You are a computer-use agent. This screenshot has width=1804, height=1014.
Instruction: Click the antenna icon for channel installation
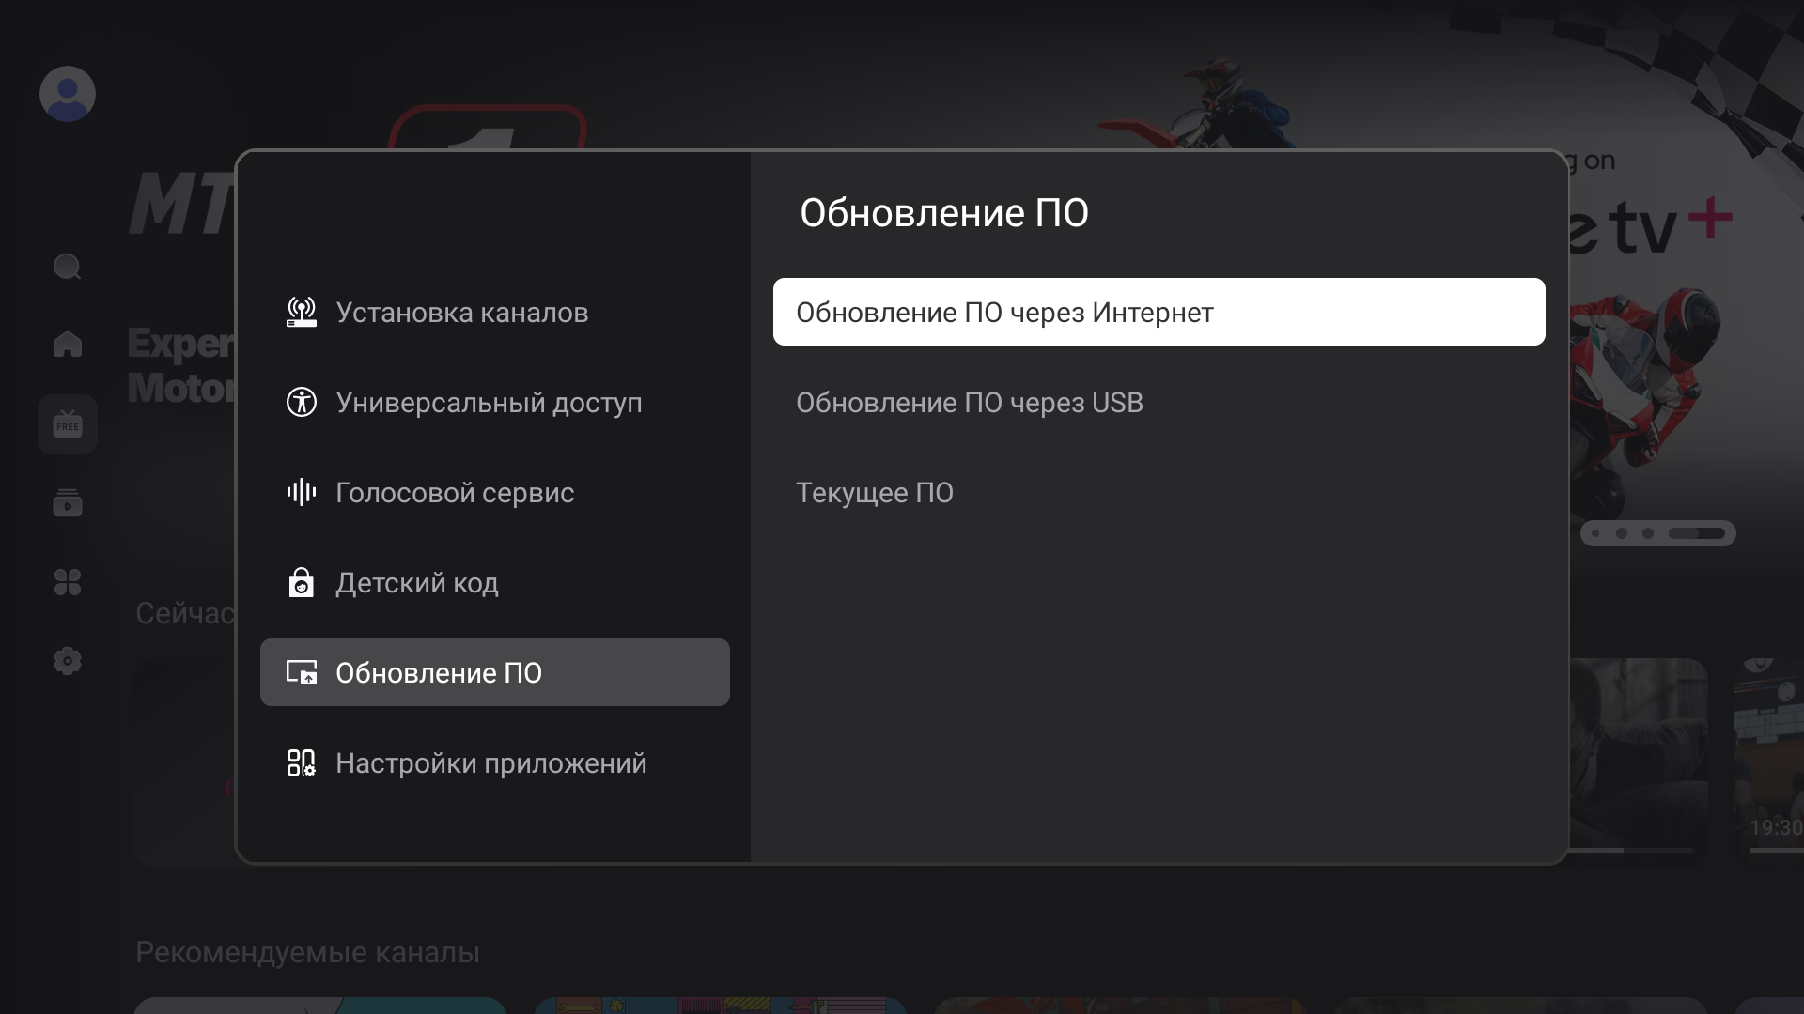tap(301, 313)
